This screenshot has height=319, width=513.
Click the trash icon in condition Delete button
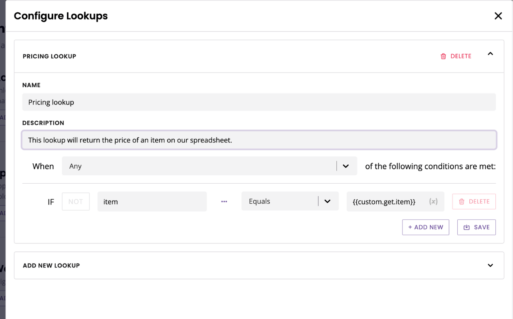coord(462,202)
